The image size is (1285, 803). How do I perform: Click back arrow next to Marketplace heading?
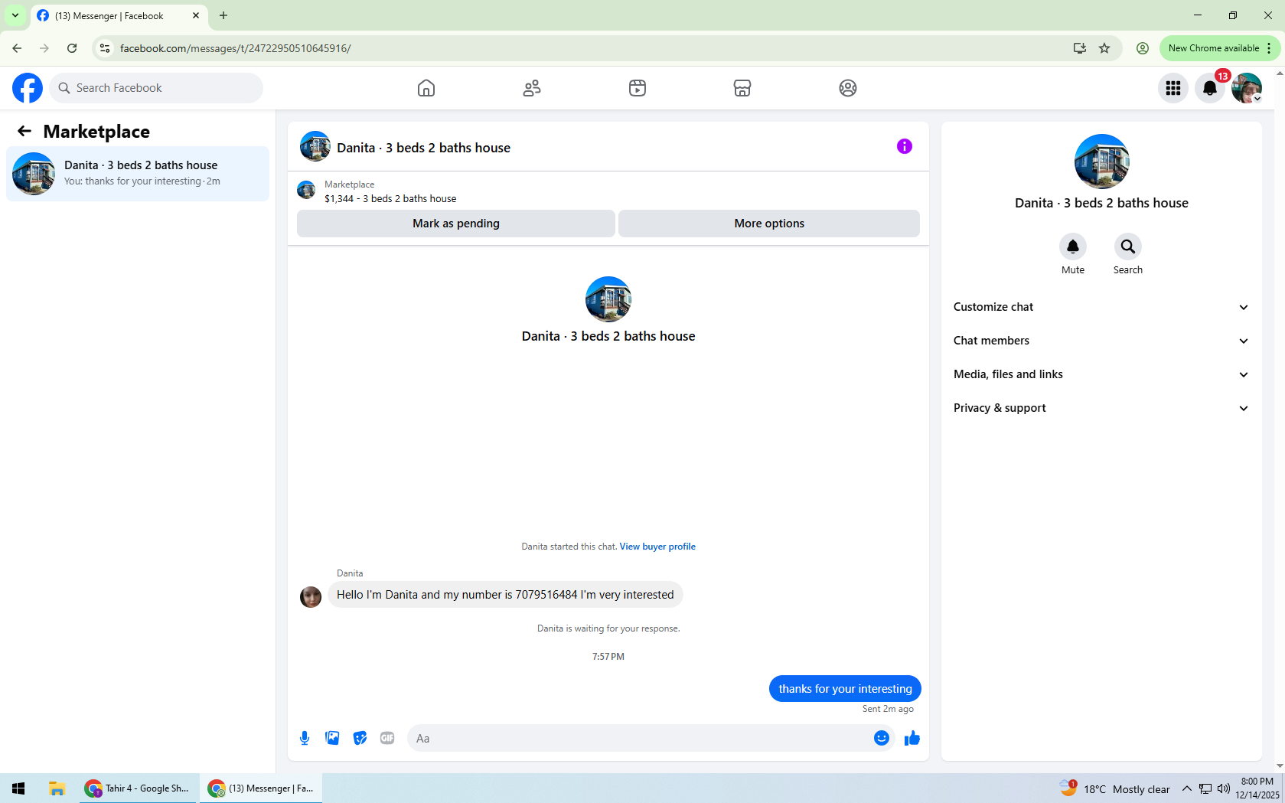(x=24, y=131)
